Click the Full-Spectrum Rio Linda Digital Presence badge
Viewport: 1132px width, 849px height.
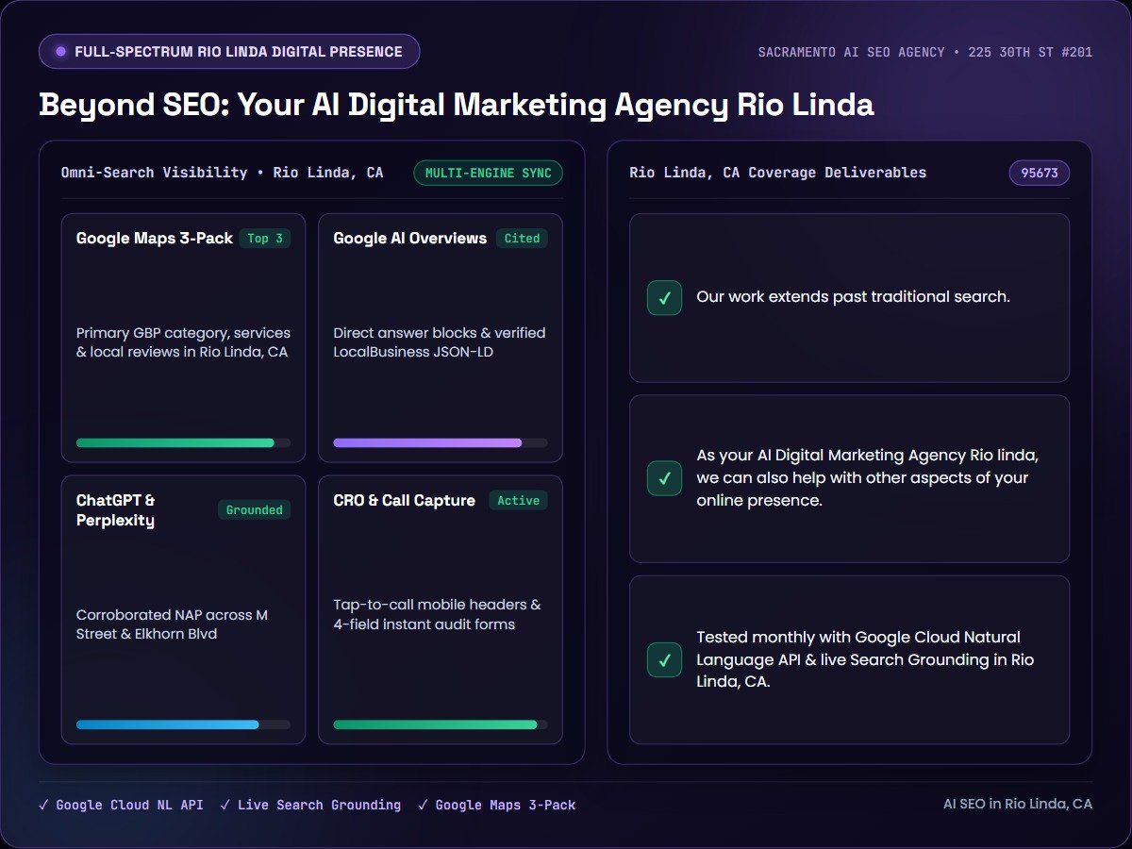tap(229, 52)
